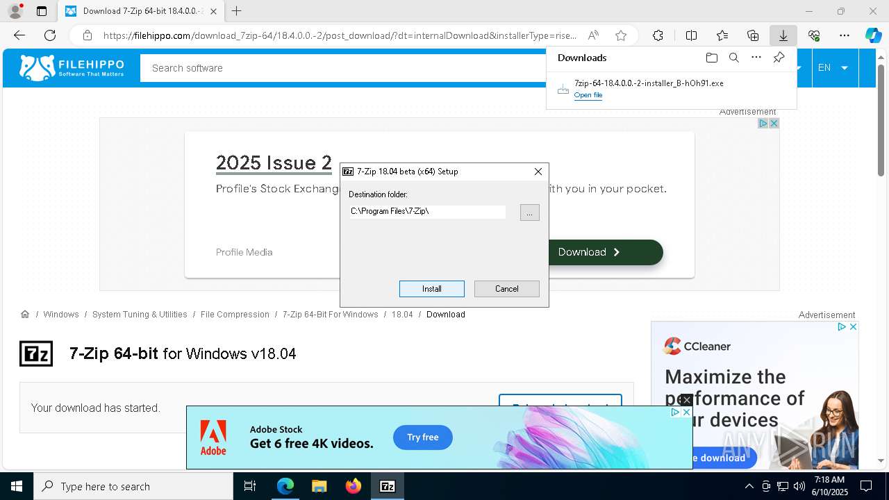This screenshot has height=500, width=889.
Task: Edit the Destination folder path field
Action: pyautogui.click(x=427, y=211)
